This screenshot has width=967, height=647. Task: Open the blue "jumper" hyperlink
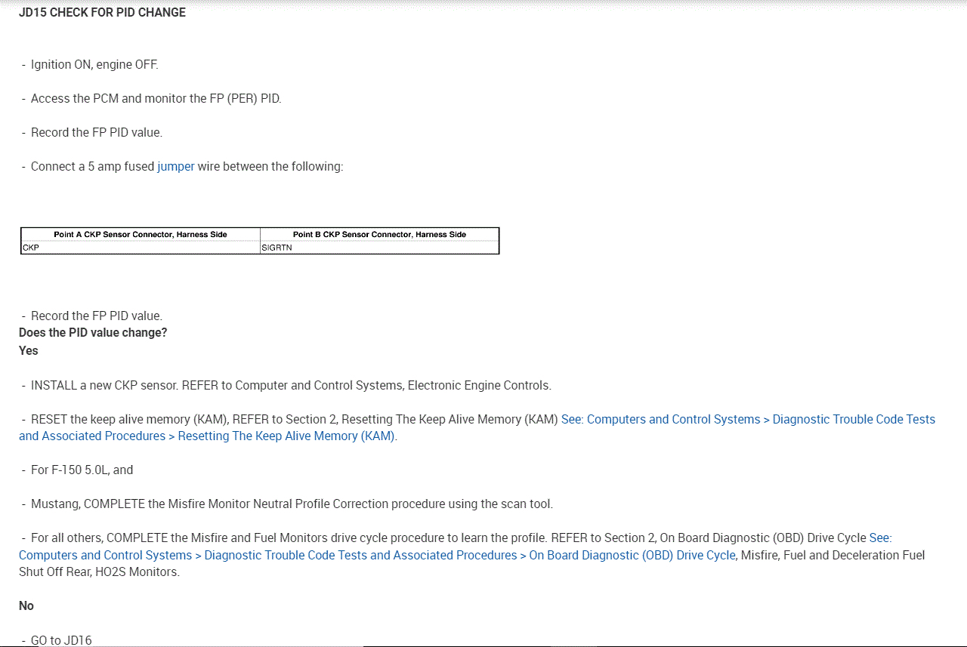click(x=175, y=167)
